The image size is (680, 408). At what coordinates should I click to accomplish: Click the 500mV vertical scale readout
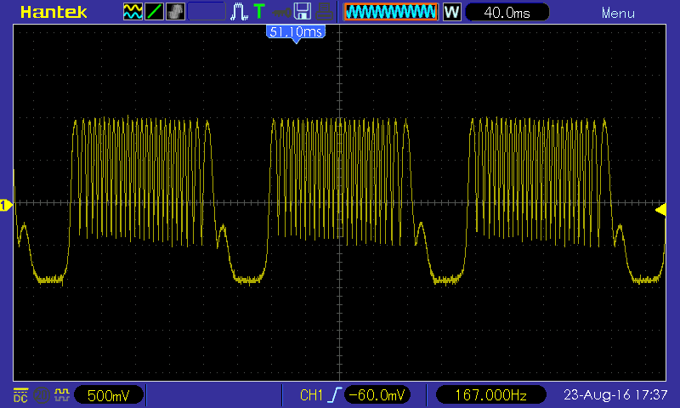coord(109,395)
